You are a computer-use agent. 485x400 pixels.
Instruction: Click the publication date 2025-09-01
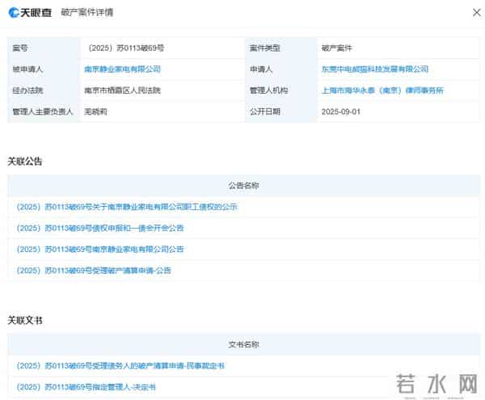tap(340, 112)
